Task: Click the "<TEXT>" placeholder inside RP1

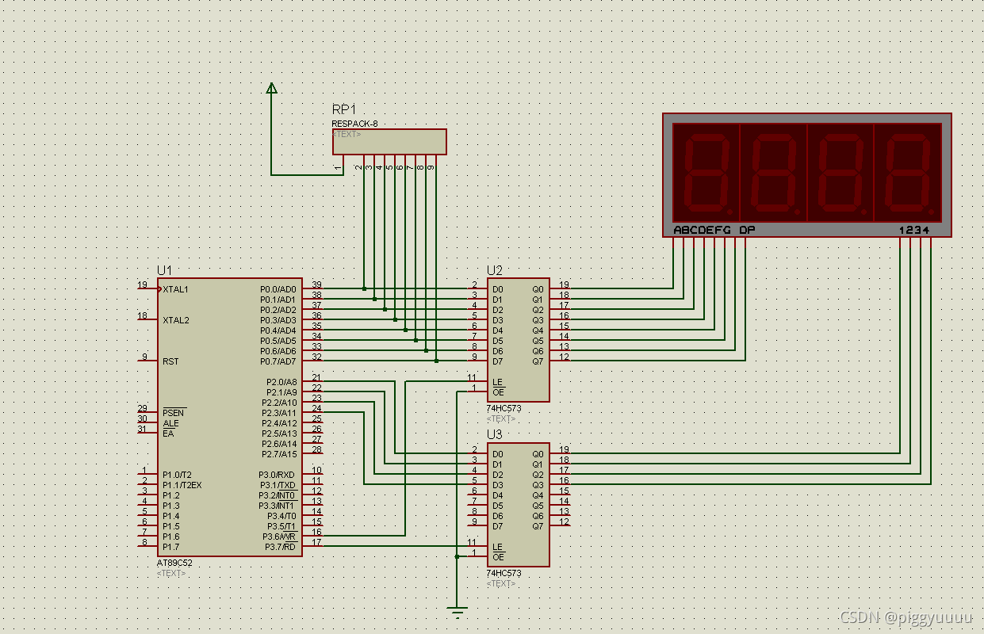Action: click(x=347, y=135)
